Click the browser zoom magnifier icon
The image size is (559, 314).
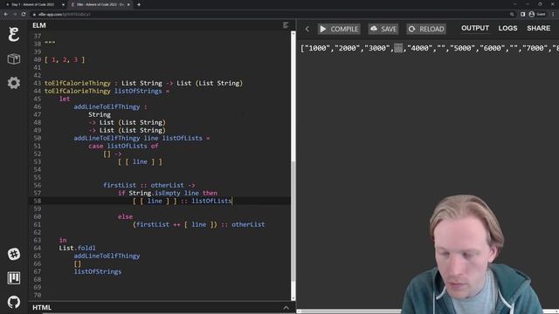(512, 14)
